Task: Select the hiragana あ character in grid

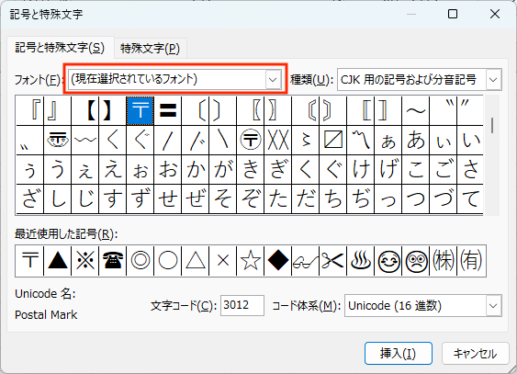Action: pyautogui.click(x=416, y=141)
